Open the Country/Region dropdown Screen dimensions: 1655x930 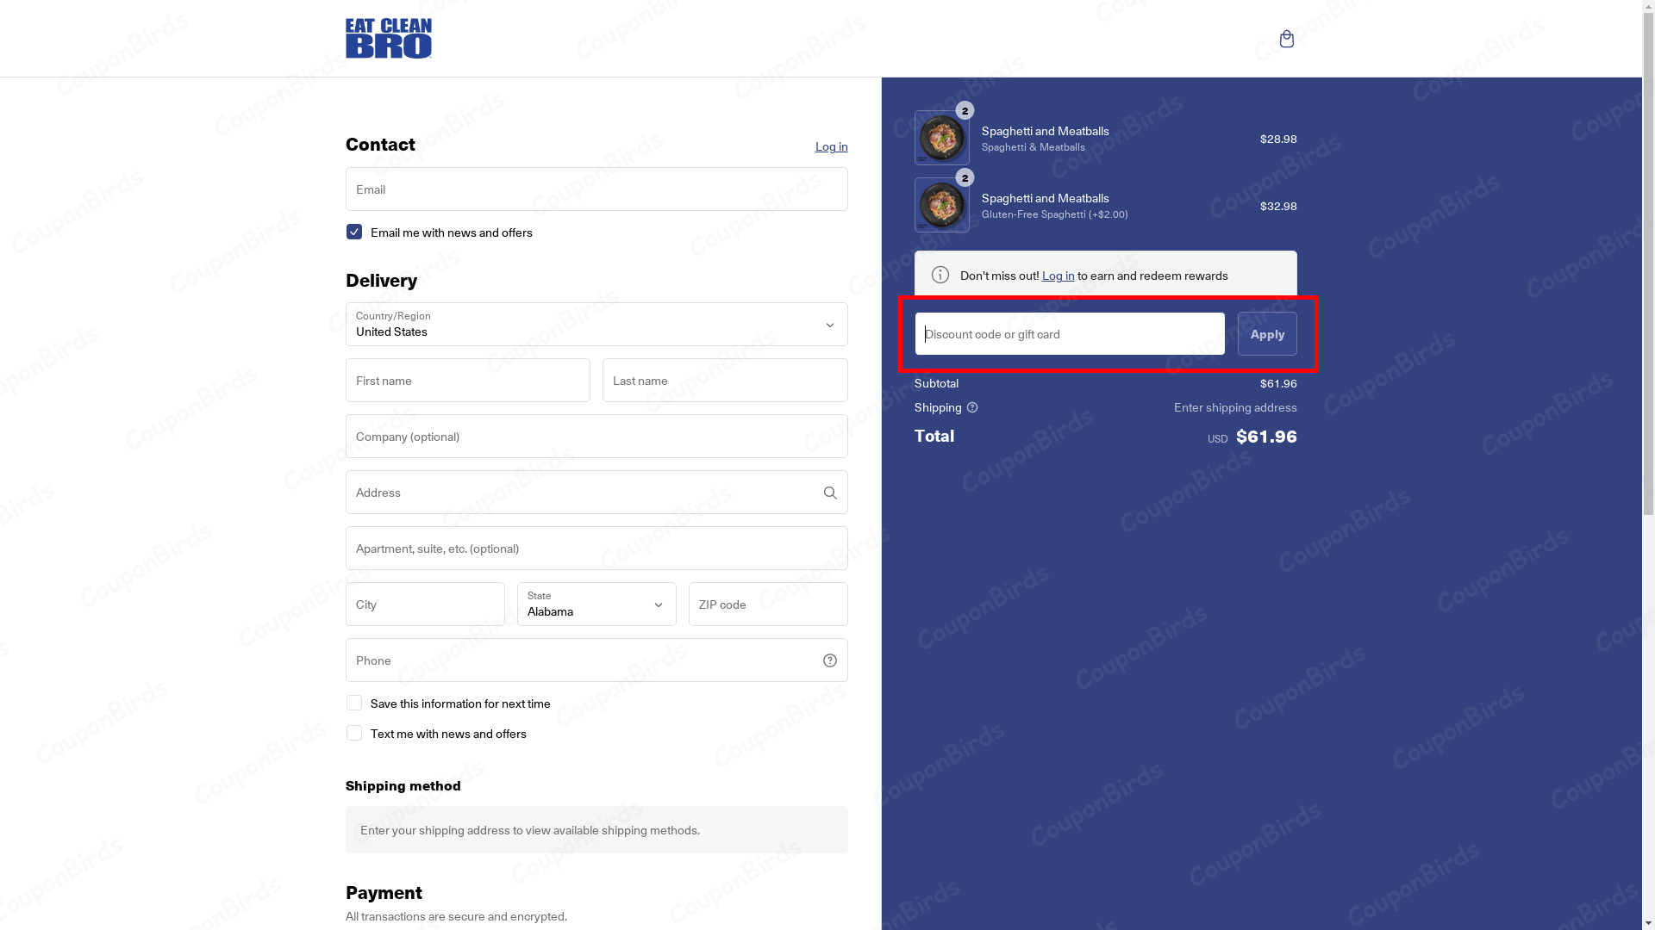tap(596, 325)
